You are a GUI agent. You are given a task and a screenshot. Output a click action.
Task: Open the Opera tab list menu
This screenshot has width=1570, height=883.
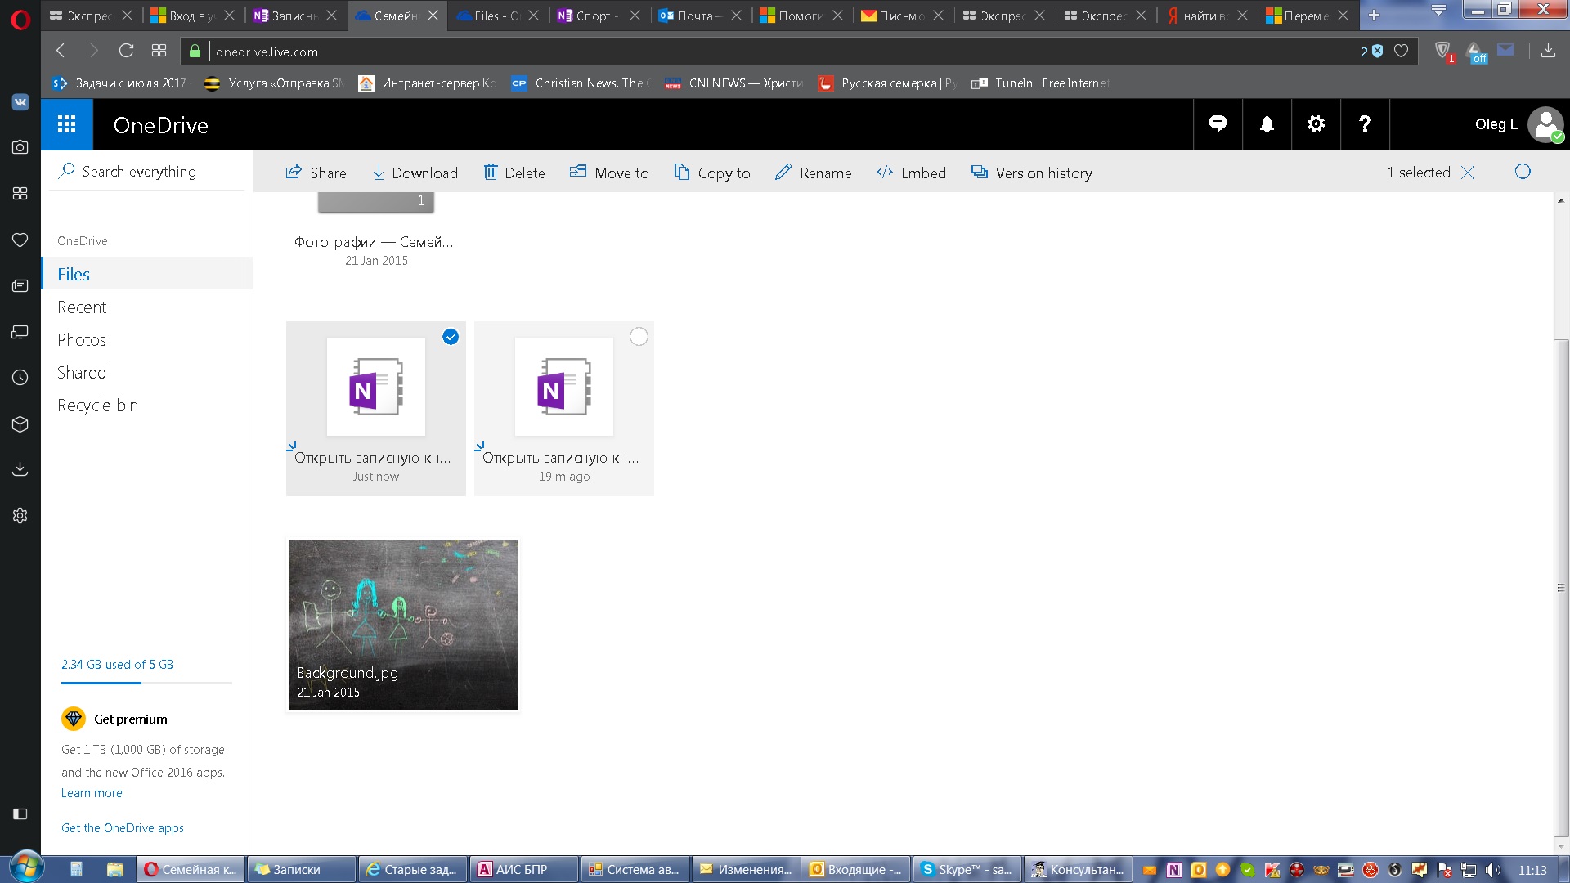pos(1438,11)
